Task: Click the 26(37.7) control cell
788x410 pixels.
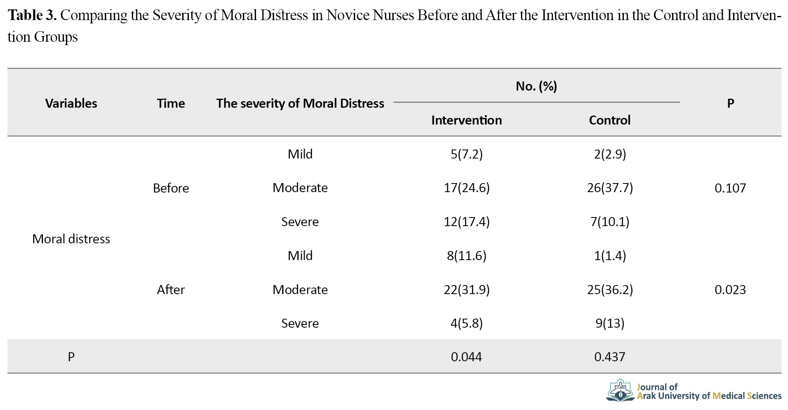Action: pos(610,188)
